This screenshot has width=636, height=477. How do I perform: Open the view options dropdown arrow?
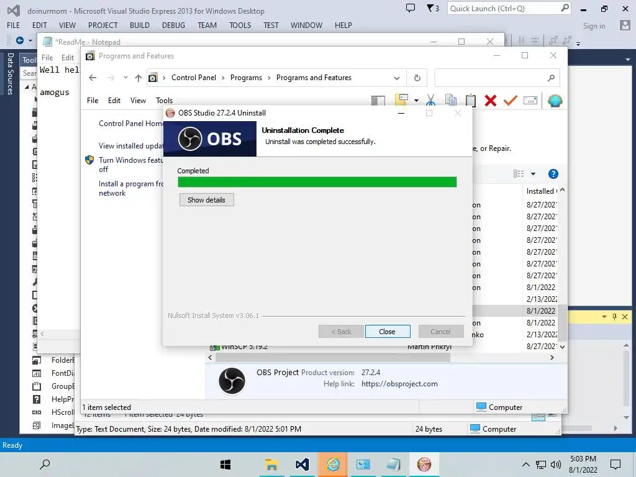tap(534, 174)
